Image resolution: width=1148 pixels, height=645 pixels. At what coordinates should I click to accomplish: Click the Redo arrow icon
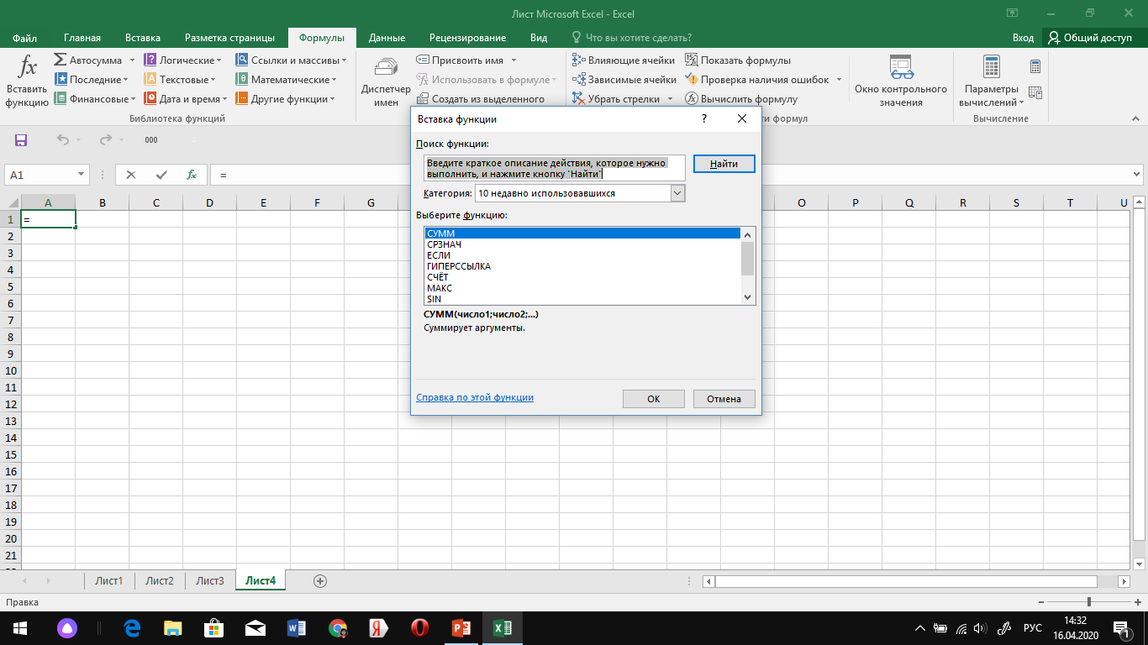pos(105,140)
